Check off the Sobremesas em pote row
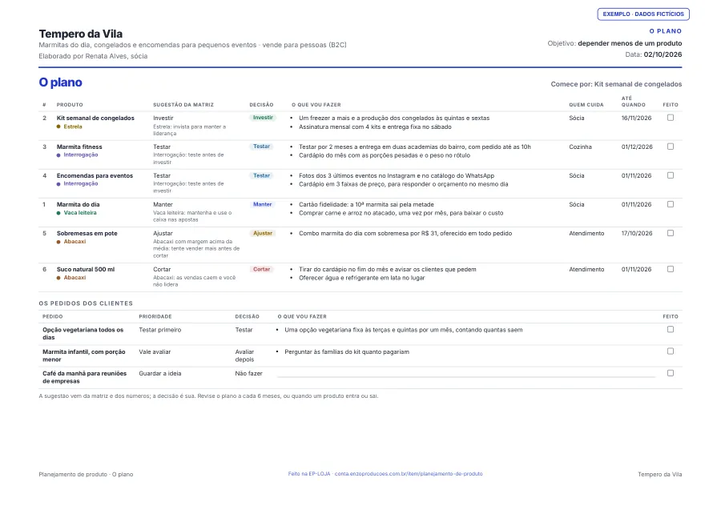This screenshot has height=510, width=721. point(671,233)
